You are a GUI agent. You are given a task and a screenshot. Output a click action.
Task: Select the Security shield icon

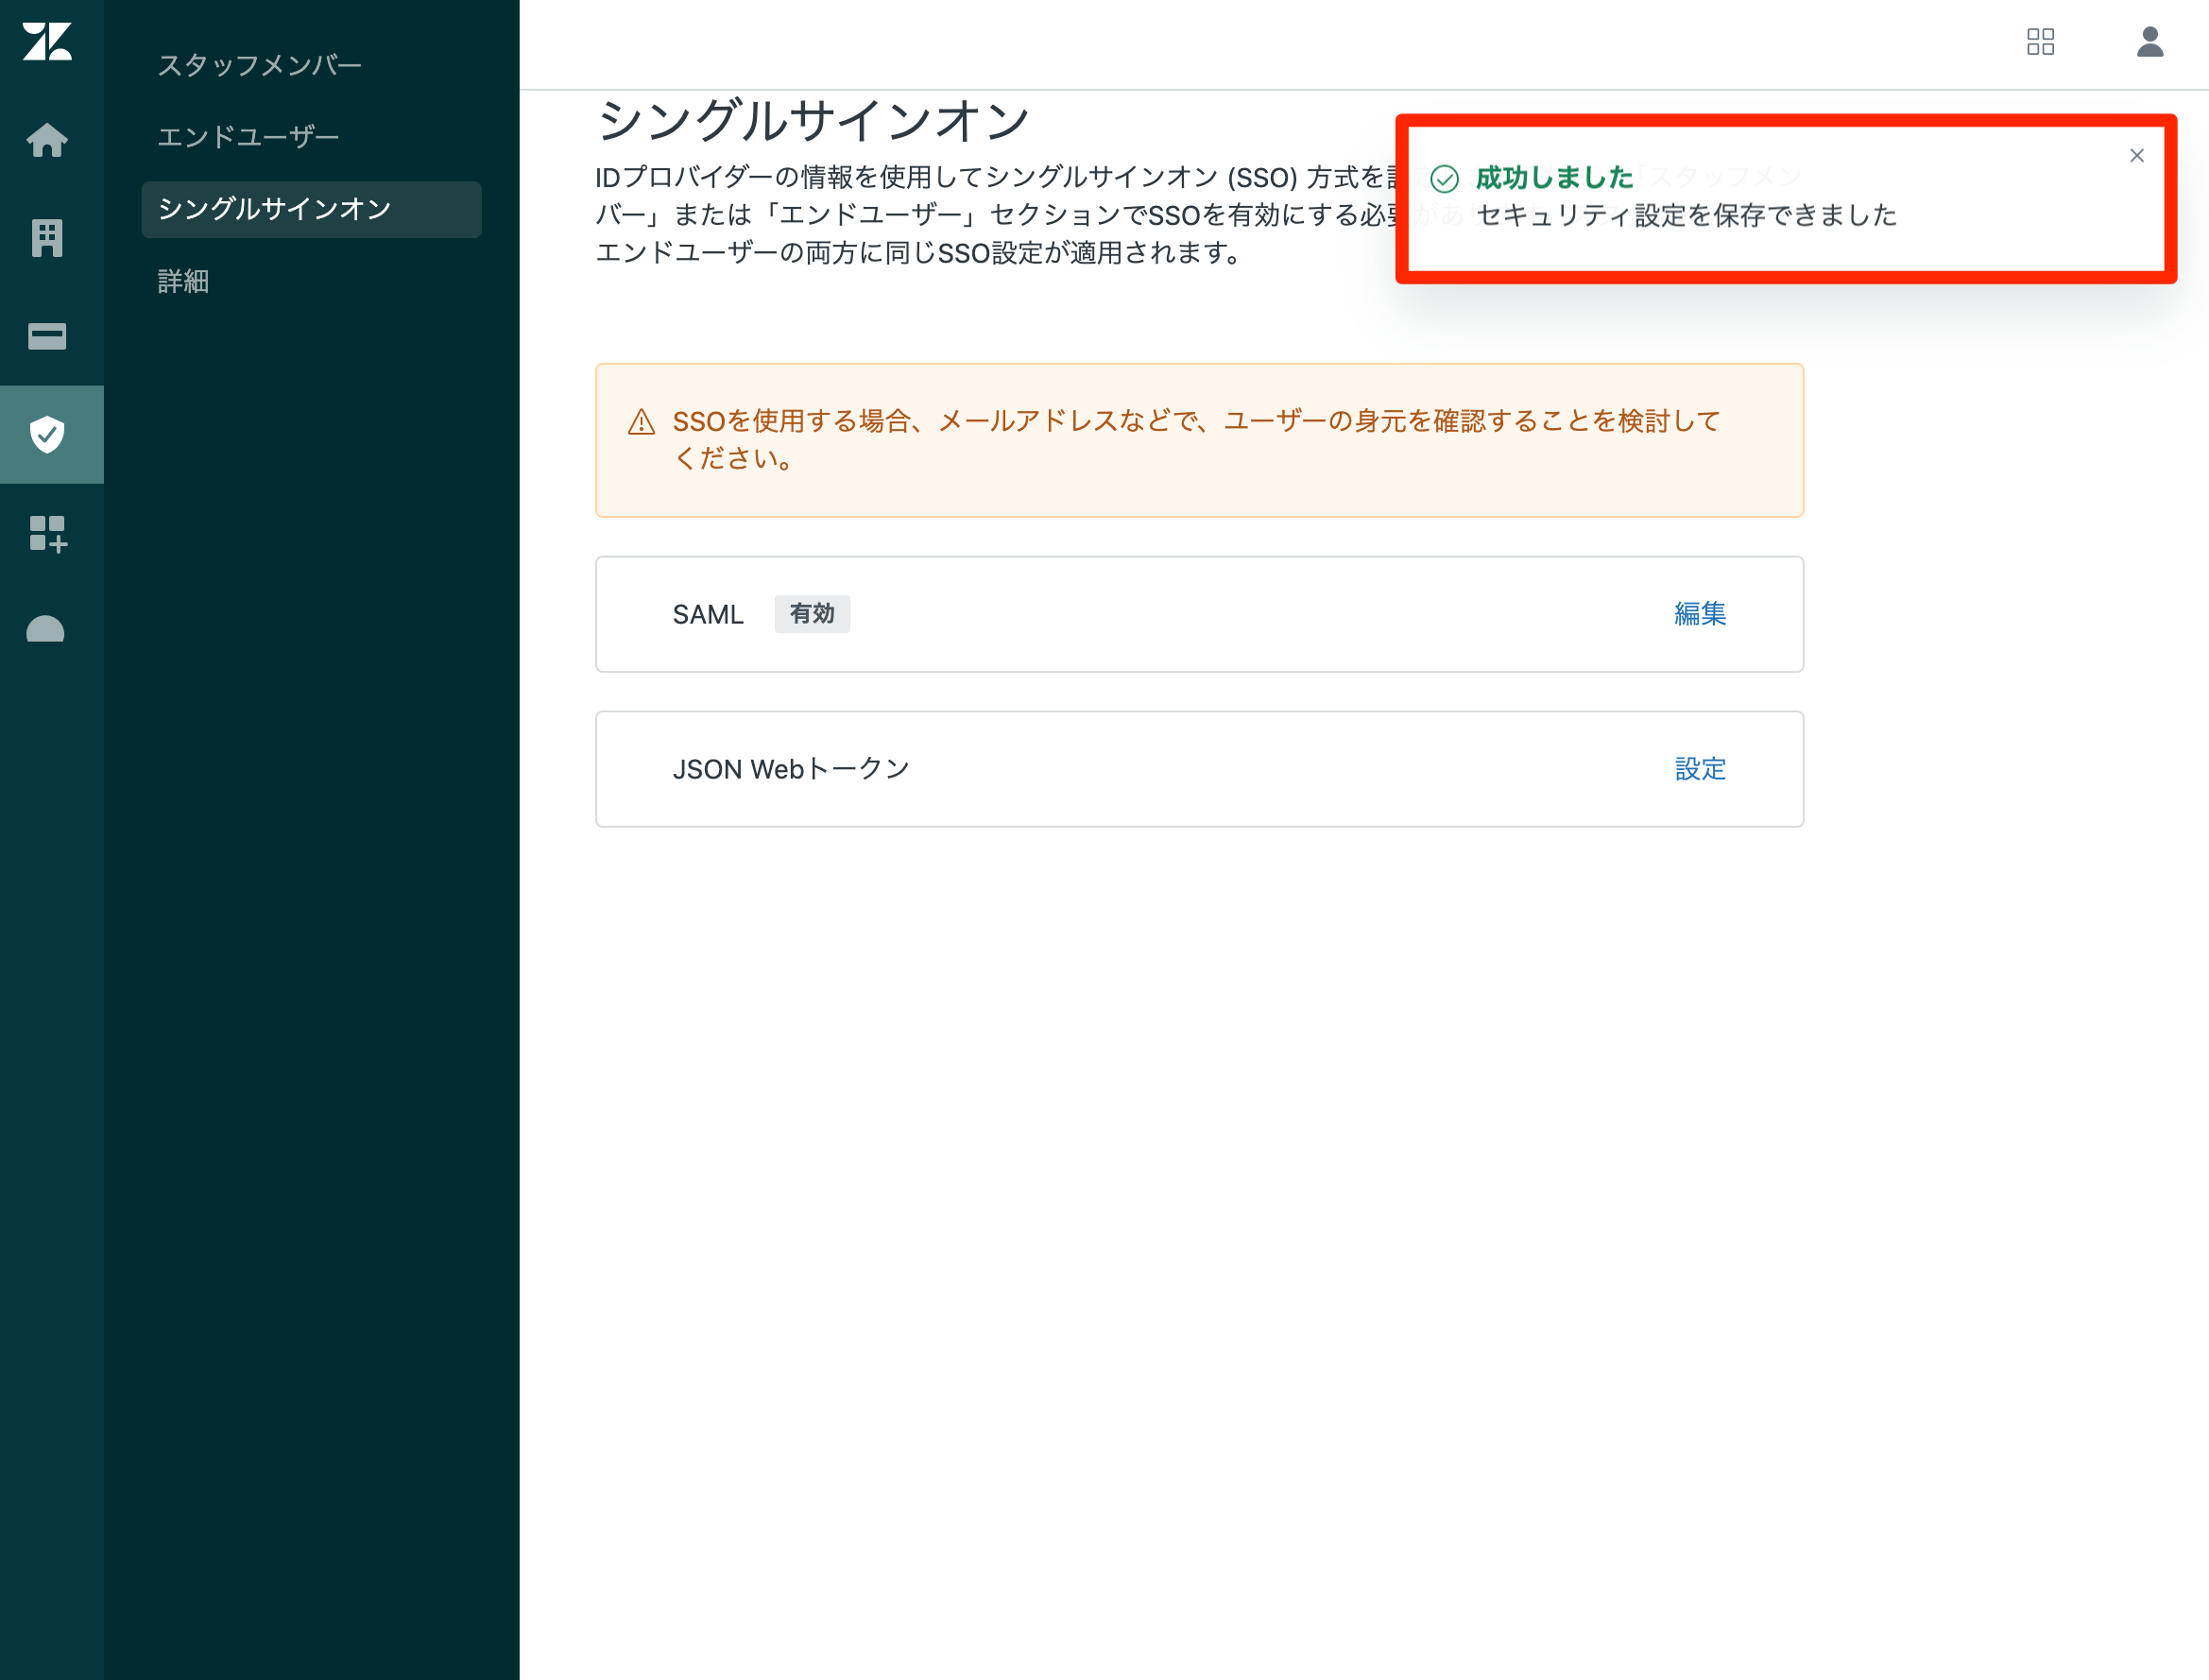(47, 434)
